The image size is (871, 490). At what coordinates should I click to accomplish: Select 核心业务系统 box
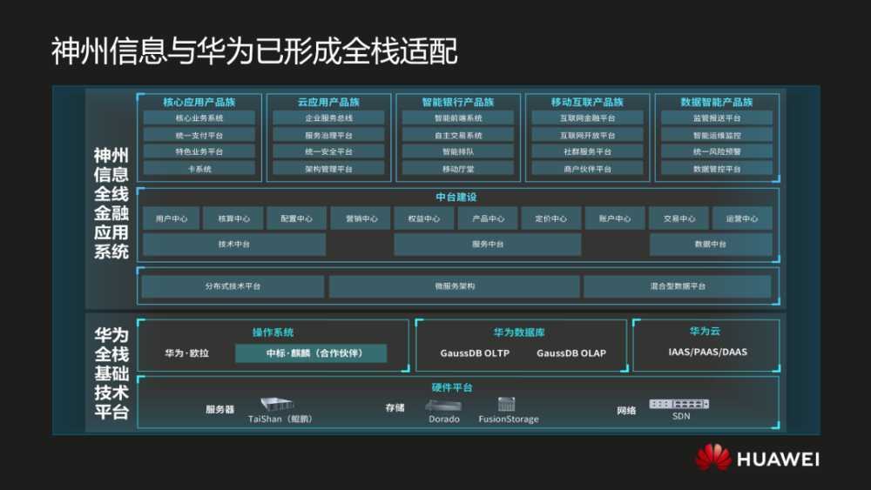199,118
